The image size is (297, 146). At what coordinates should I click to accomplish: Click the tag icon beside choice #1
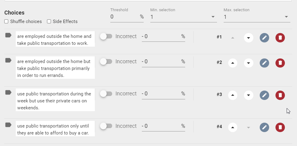pos(8,35)
